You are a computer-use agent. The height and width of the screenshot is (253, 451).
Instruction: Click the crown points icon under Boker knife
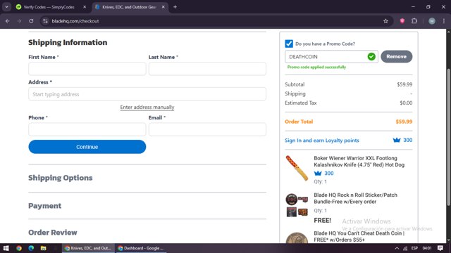[318, 174]
